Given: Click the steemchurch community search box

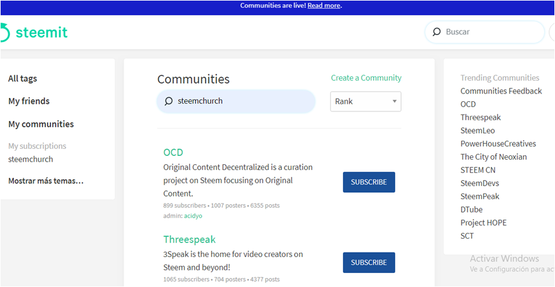Looking at the screenshot, I should click(x=236, y=101).
